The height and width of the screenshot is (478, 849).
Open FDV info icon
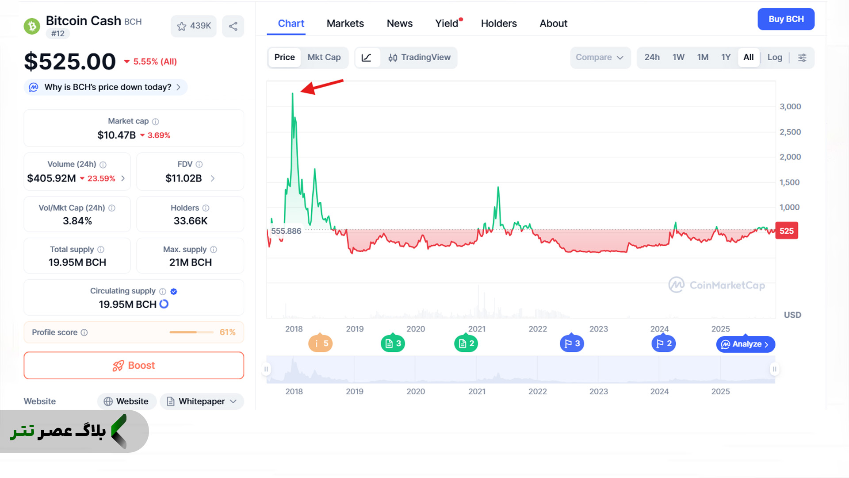tap(199, 164)
